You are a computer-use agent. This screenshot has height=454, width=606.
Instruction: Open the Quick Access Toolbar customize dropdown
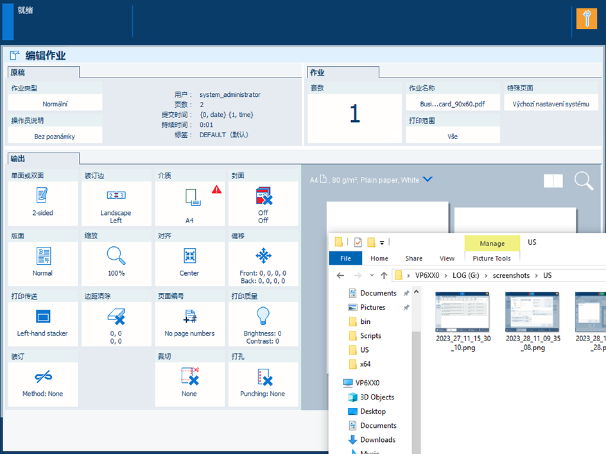coord(382,242)
